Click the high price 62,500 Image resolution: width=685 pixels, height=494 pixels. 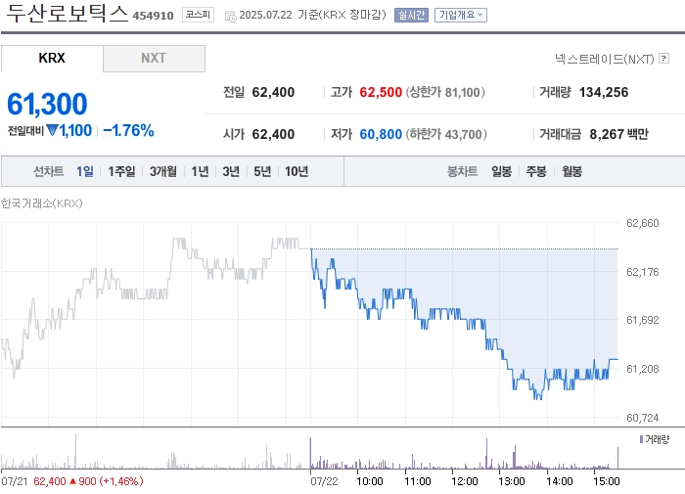tap(381, 92)
